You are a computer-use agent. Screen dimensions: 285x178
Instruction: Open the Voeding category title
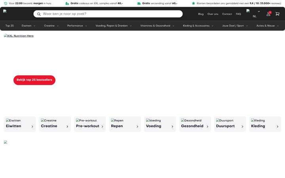pos(154,126)
